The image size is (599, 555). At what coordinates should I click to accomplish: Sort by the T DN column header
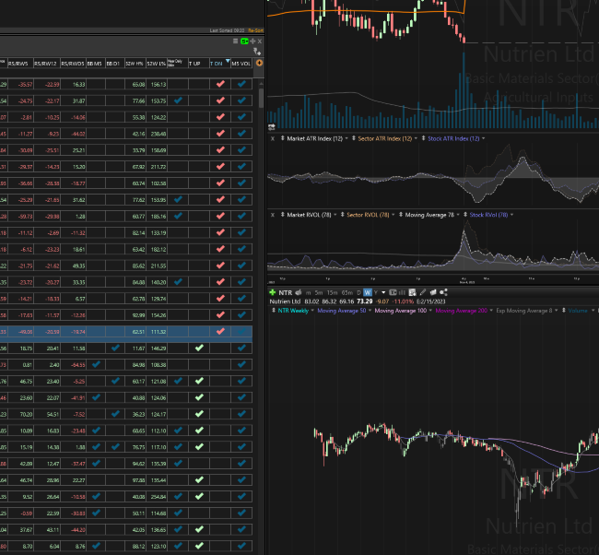coord(217,64)
